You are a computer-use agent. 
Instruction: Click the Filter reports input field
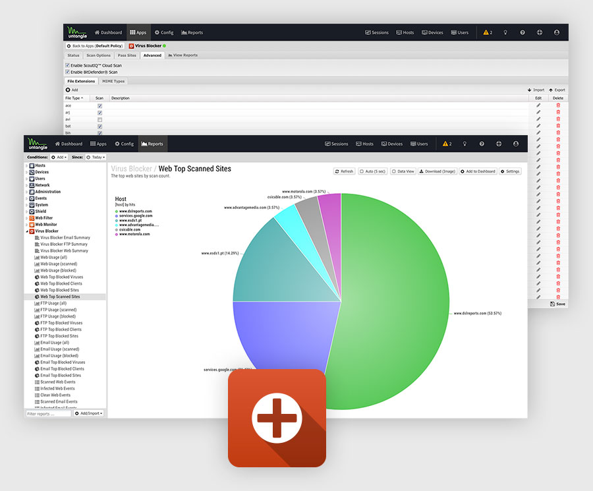(x=48, y=413)
